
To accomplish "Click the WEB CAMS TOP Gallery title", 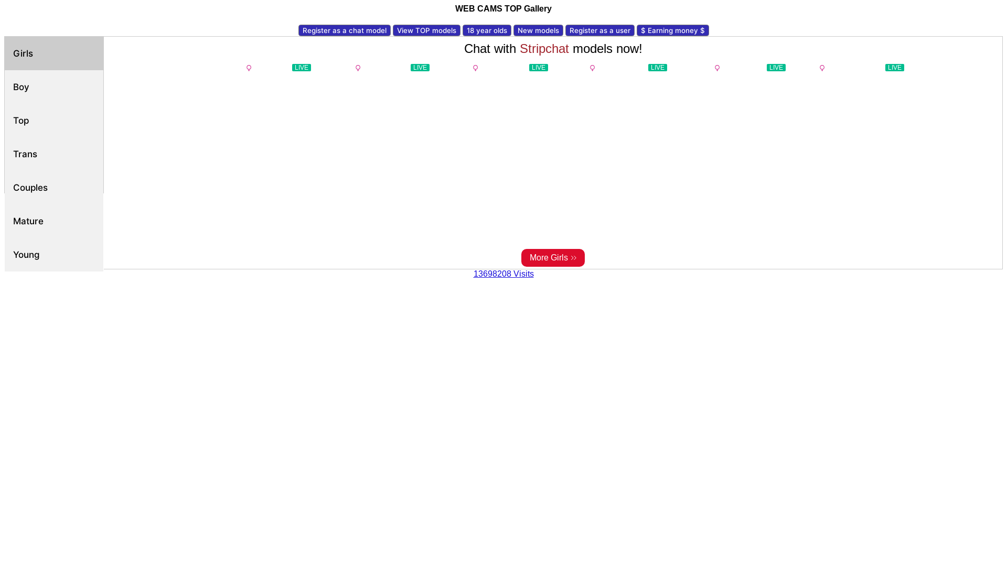I will click(x=504, y=9).
